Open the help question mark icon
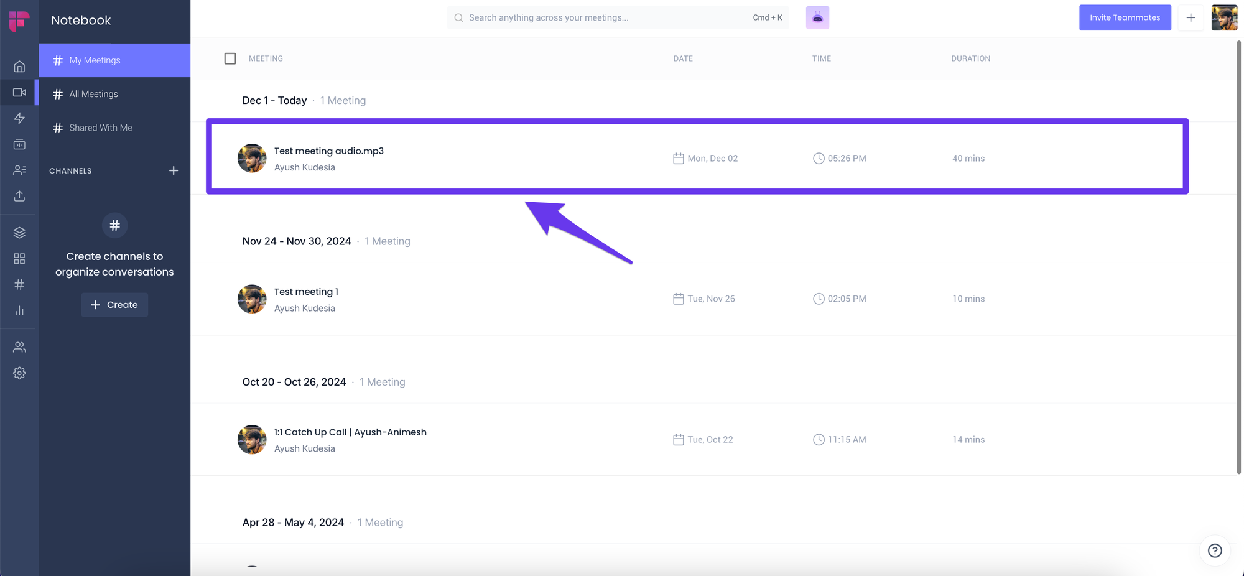This screenshot has height=576, width=1244. click(1215, 550)
